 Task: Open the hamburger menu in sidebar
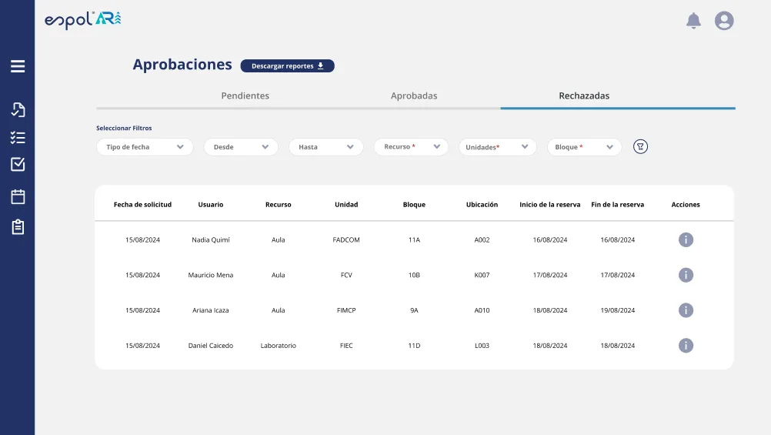pyautogui.click(x=18, y=66)
